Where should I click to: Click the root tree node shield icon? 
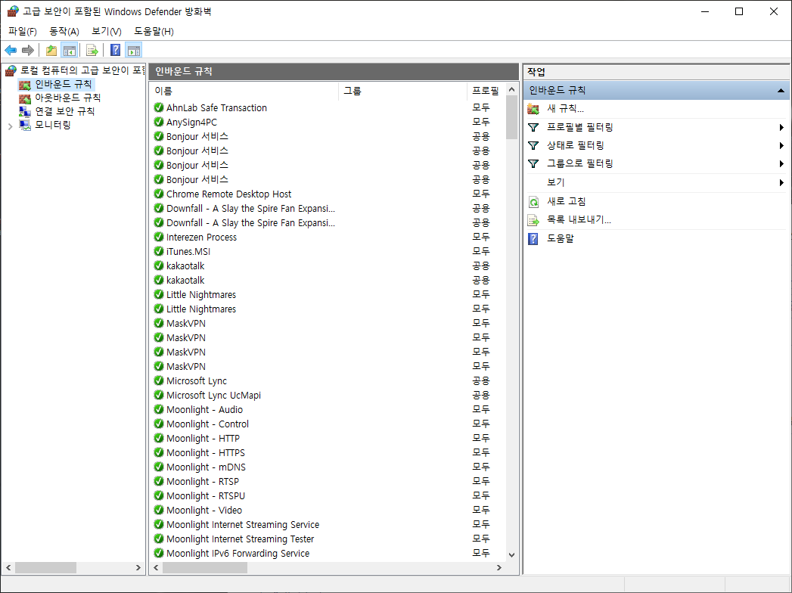[11, 70]
